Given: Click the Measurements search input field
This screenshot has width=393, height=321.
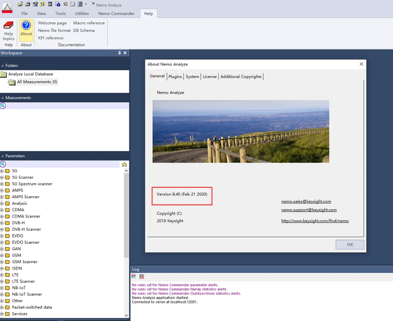Looking at the screenshot, I should coord(68,106).
